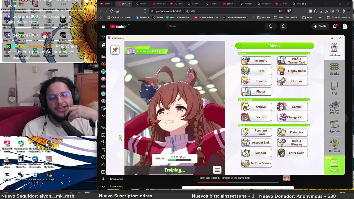354x199 pixels.
Task: Open the Trophy Room
Action: pyautogui.click(x=293, y=71)
